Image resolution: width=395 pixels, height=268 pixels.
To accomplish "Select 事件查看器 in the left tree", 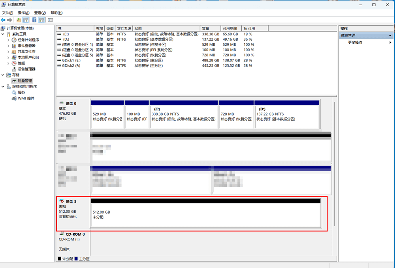I will [26, 46].
